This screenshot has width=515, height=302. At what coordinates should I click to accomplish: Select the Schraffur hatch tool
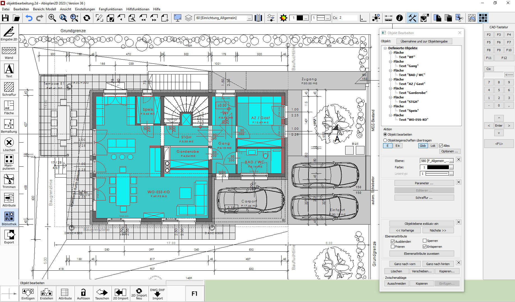pos(9,89)
